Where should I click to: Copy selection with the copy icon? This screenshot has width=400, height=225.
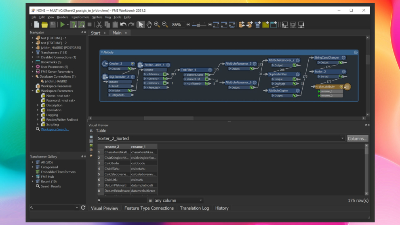tap(107, 25)
